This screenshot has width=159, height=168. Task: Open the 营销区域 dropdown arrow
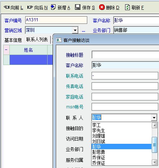75,30
